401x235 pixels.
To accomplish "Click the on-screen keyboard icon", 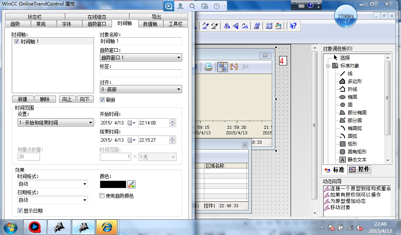I will point(302,5).
